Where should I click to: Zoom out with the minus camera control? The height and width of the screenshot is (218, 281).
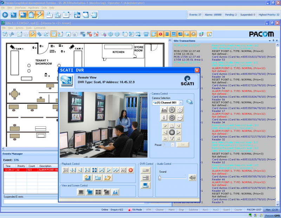pyautogui.click(x=179, y=118)
